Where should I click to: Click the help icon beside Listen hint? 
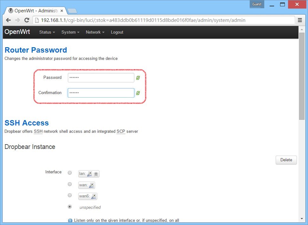click(x=70, y=221)
